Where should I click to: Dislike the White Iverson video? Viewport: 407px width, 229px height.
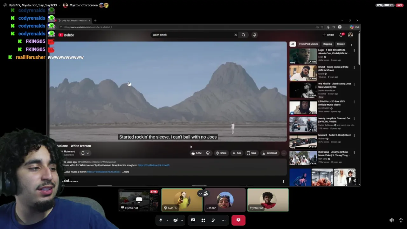pyautogui.click(x=208, y=153)
